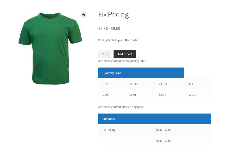Click the Pricing Table Layout: Horizontal text
This screenshot has width=226, height=145.
point(118,40)
